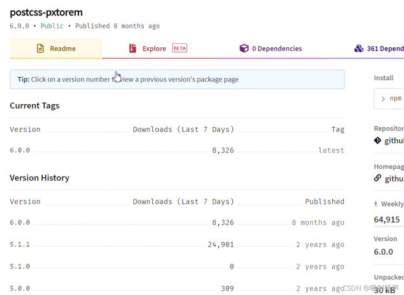Open version 6.0.0 in Version History
The image size is (404, 295).
pyautogui.click(x=20, y=223)
